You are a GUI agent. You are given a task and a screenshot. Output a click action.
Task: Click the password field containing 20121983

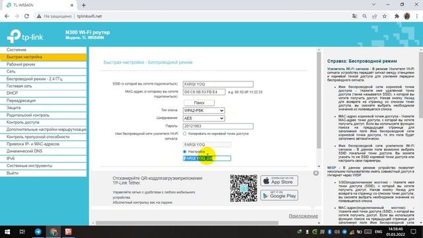click(x=218, y=126)
